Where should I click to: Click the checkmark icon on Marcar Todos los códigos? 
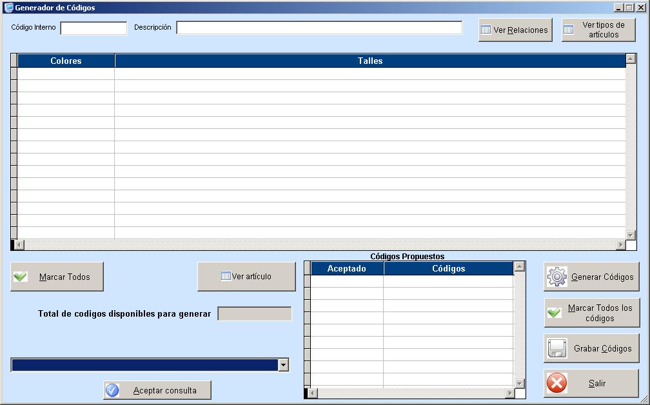click(554, 313)
